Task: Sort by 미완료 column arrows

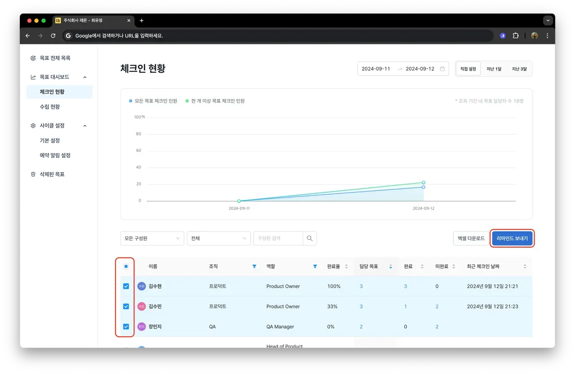Action: point(454,267)
